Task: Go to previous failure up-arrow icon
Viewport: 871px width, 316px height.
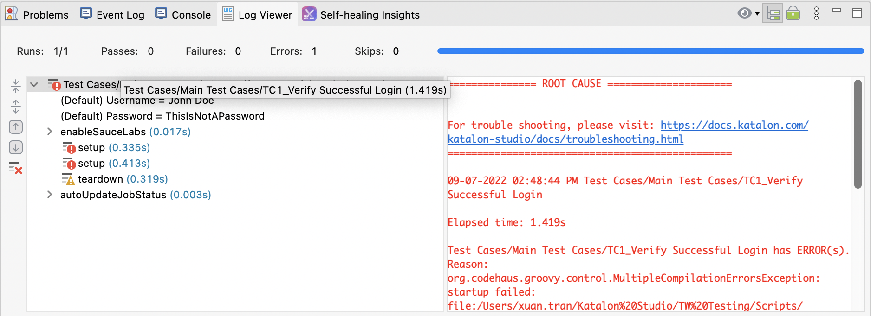Action: coord(16,127)
